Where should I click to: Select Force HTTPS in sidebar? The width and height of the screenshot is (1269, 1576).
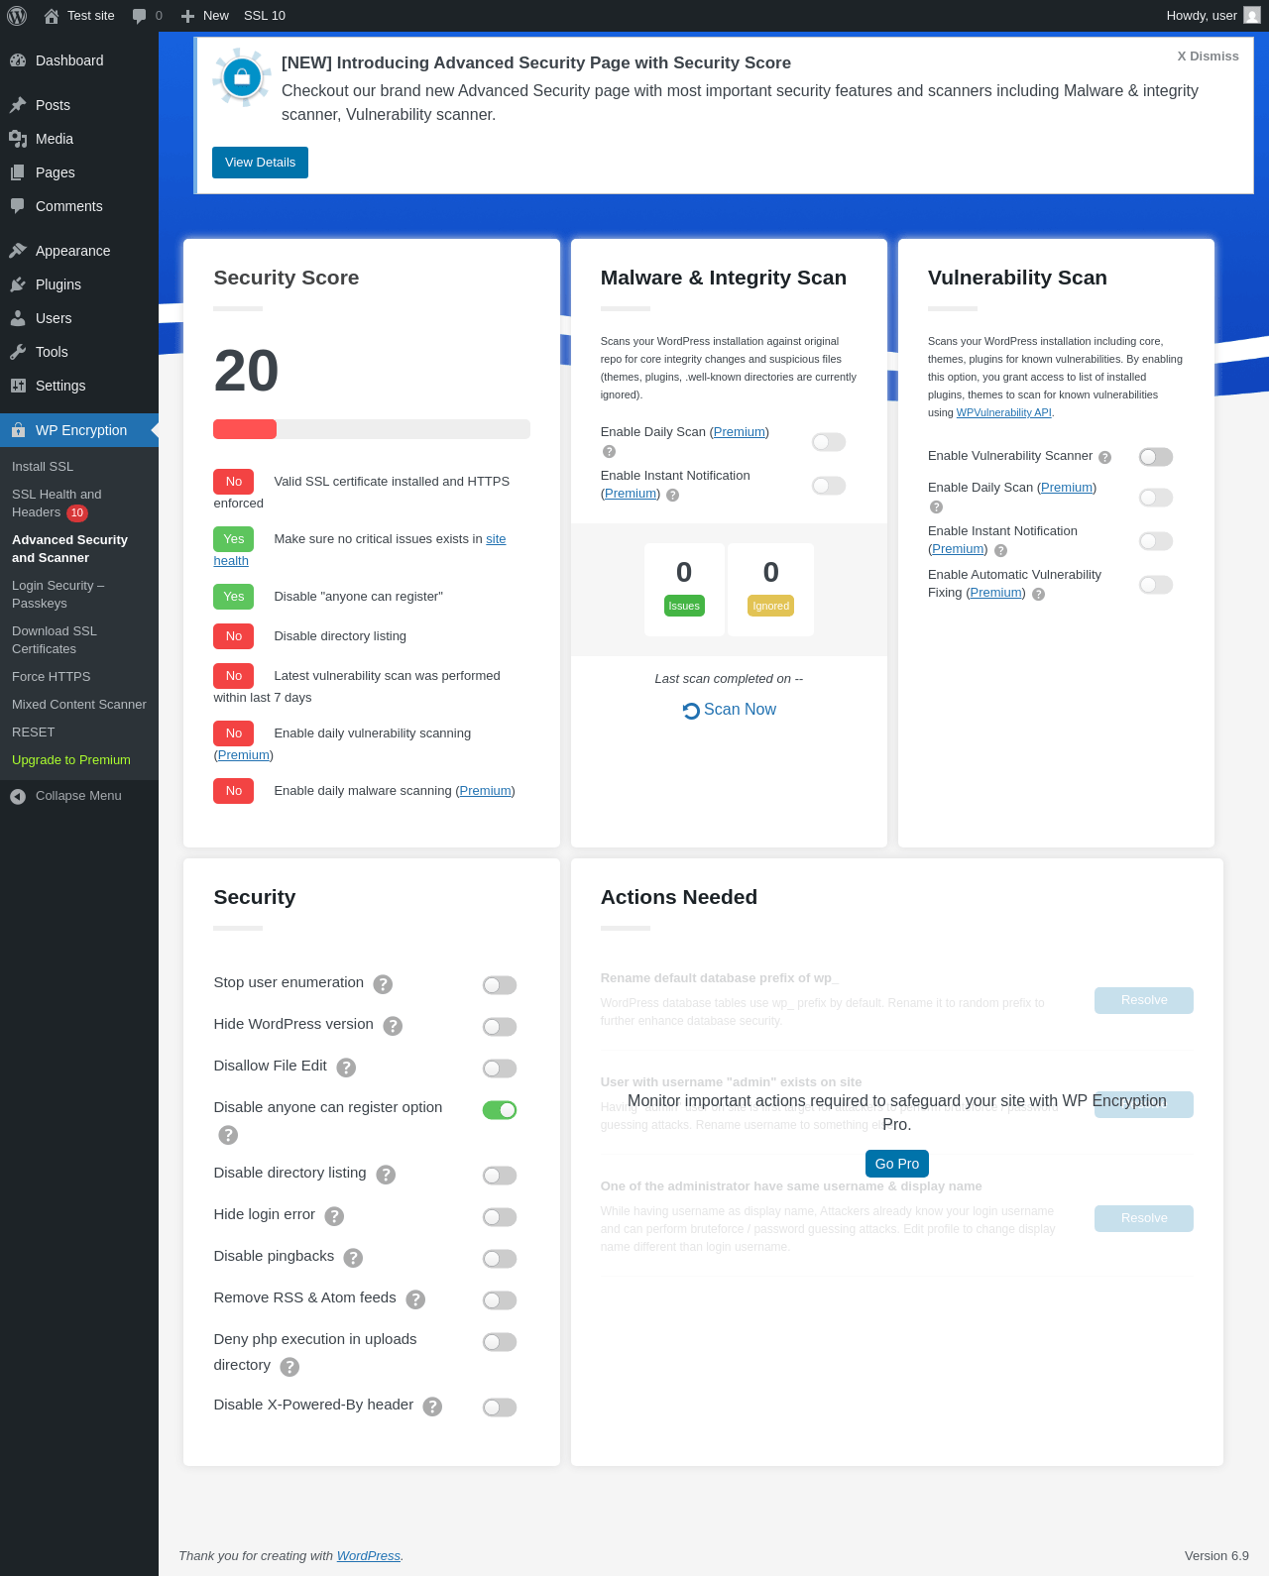pyautogui.click(x=51, y=677)
